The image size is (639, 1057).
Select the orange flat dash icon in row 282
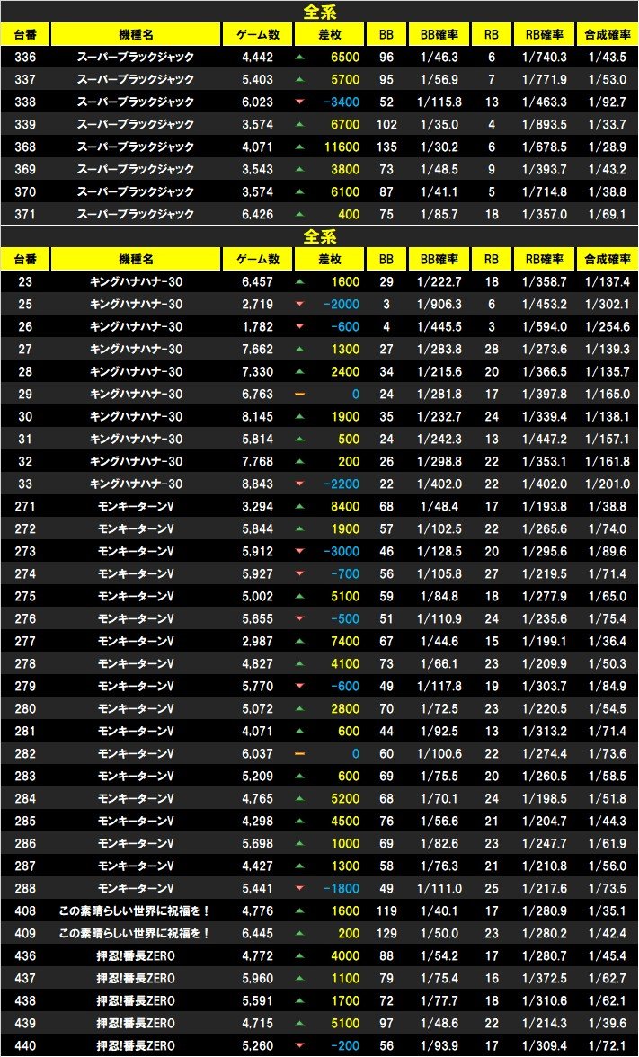pos(300,753)
